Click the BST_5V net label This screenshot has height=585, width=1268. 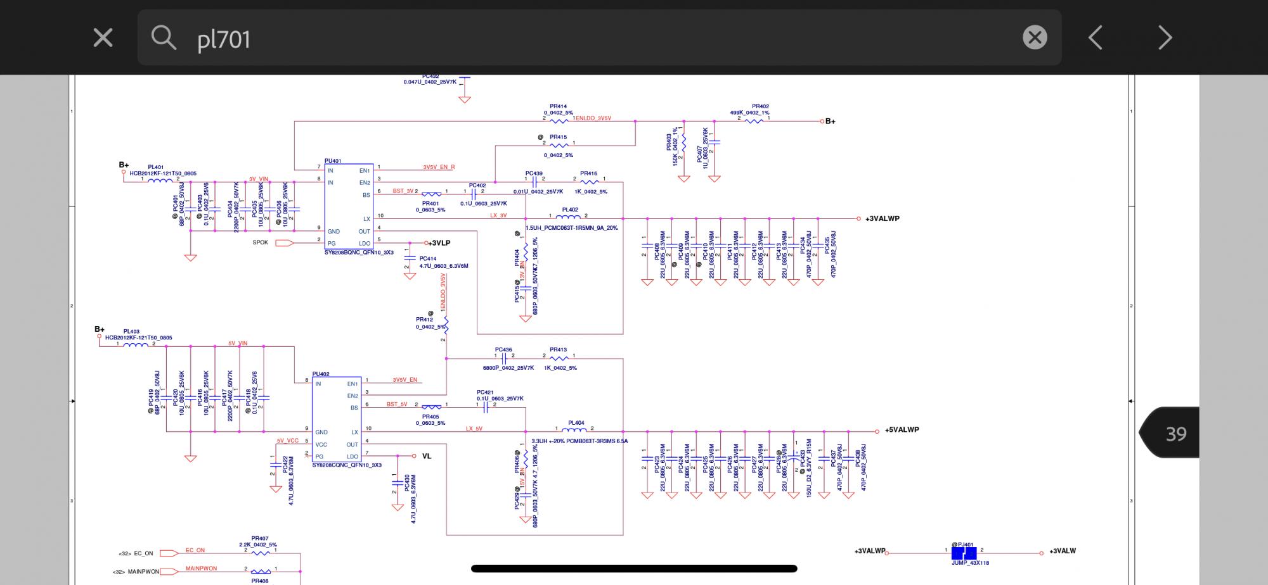tap(397, 404)
